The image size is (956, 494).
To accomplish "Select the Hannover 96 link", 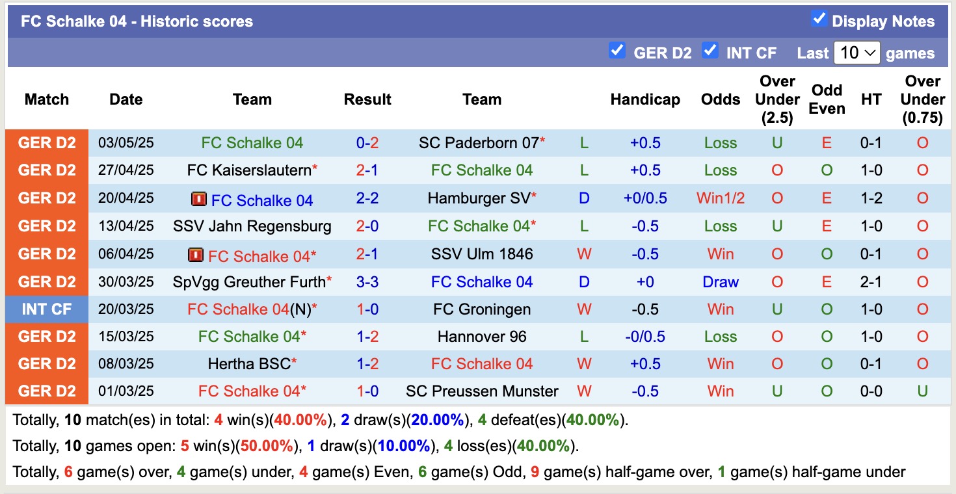I will point(482,336).
